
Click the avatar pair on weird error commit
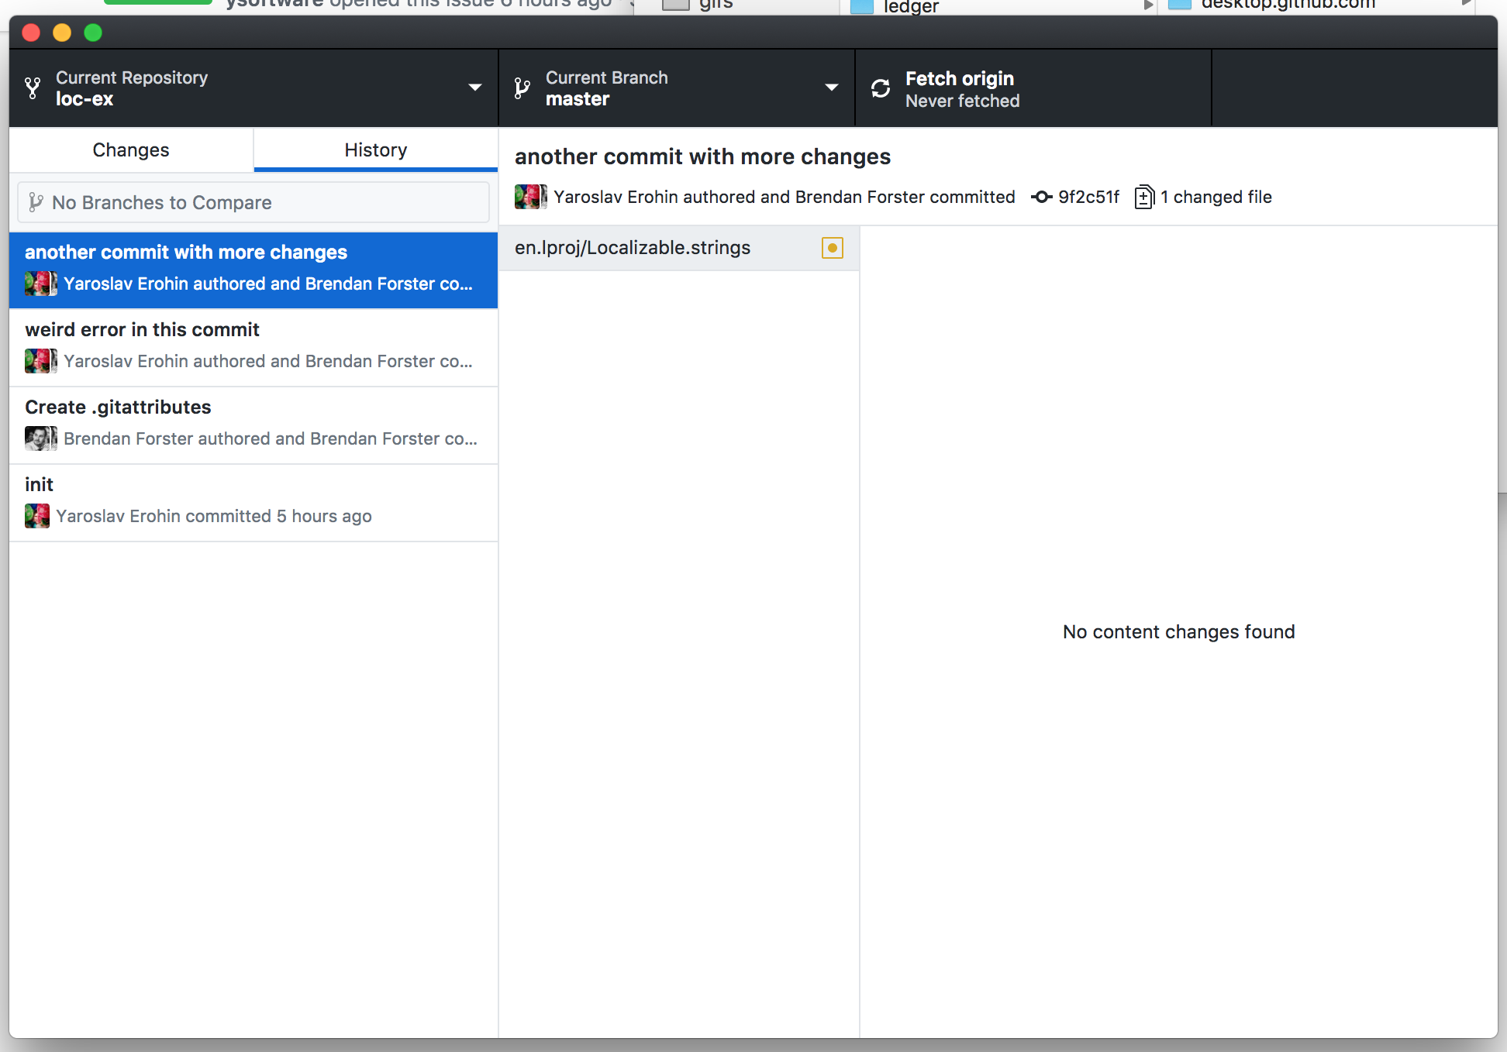pyautogui.click(x=40, y=361)
